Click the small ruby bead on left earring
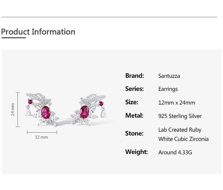This screenshot has width=223, height=190. pyautogui.click(x=30, y=102)
